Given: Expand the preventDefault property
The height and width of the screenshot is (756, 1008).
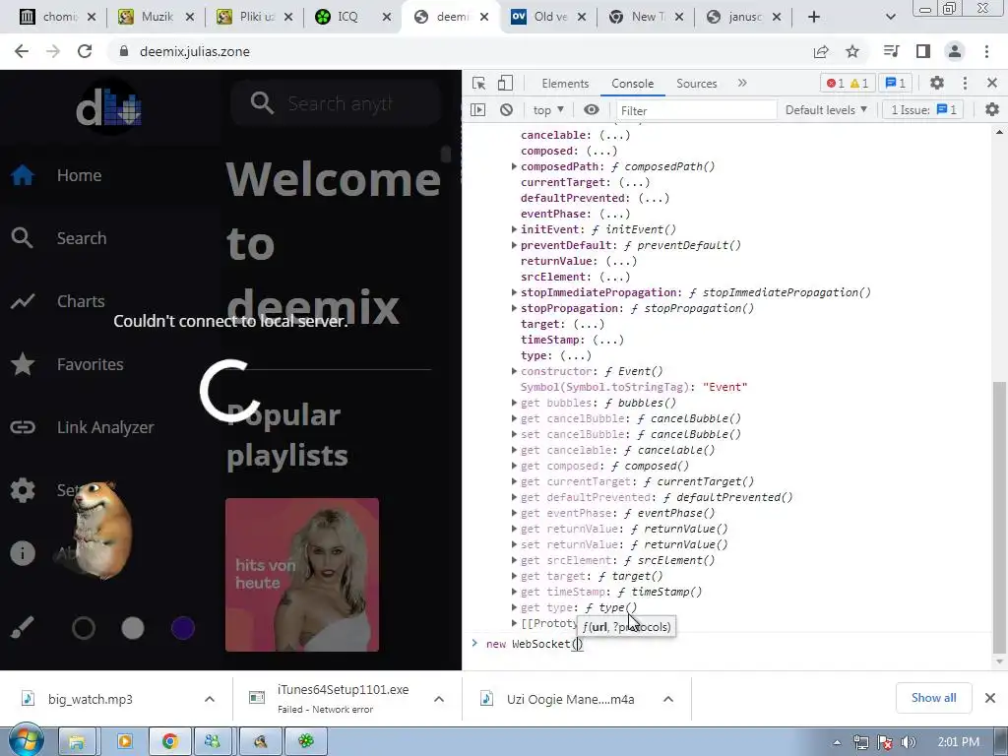Looking at the screenshot, I should coord(514,245).
